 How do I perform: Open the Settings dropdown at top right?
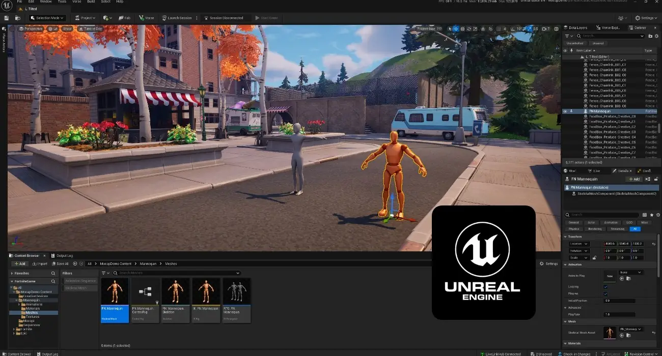(x=645, y=18)
